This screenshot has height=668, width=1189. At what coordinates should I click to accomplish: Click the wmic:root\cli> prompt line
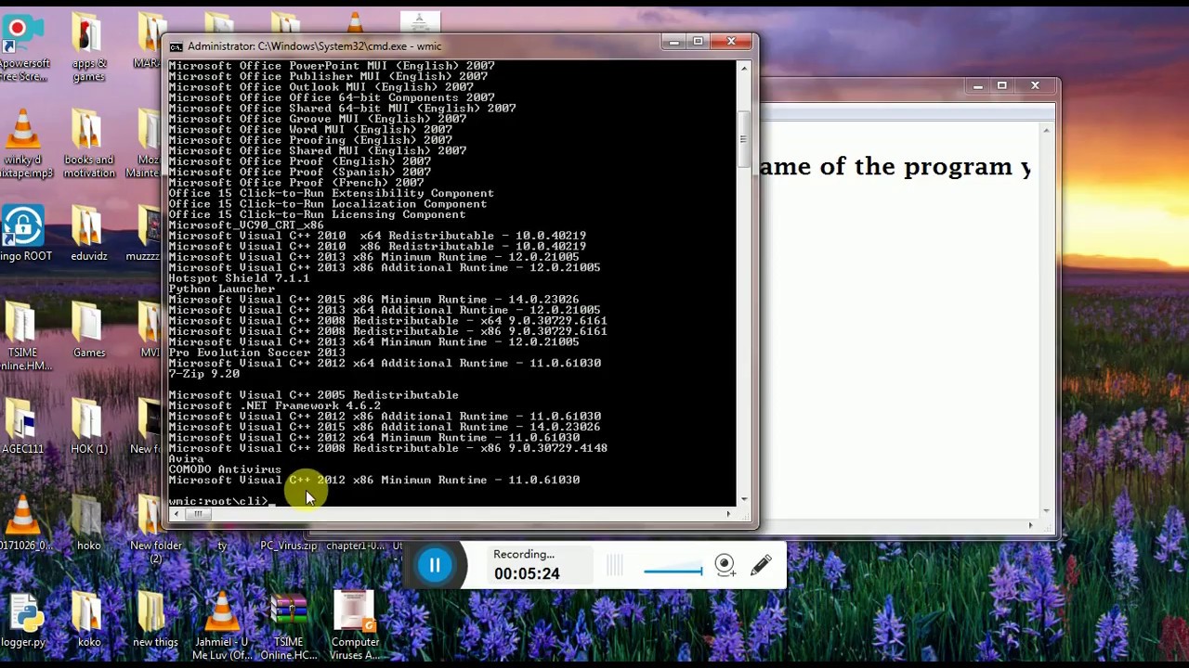(221, 501)
